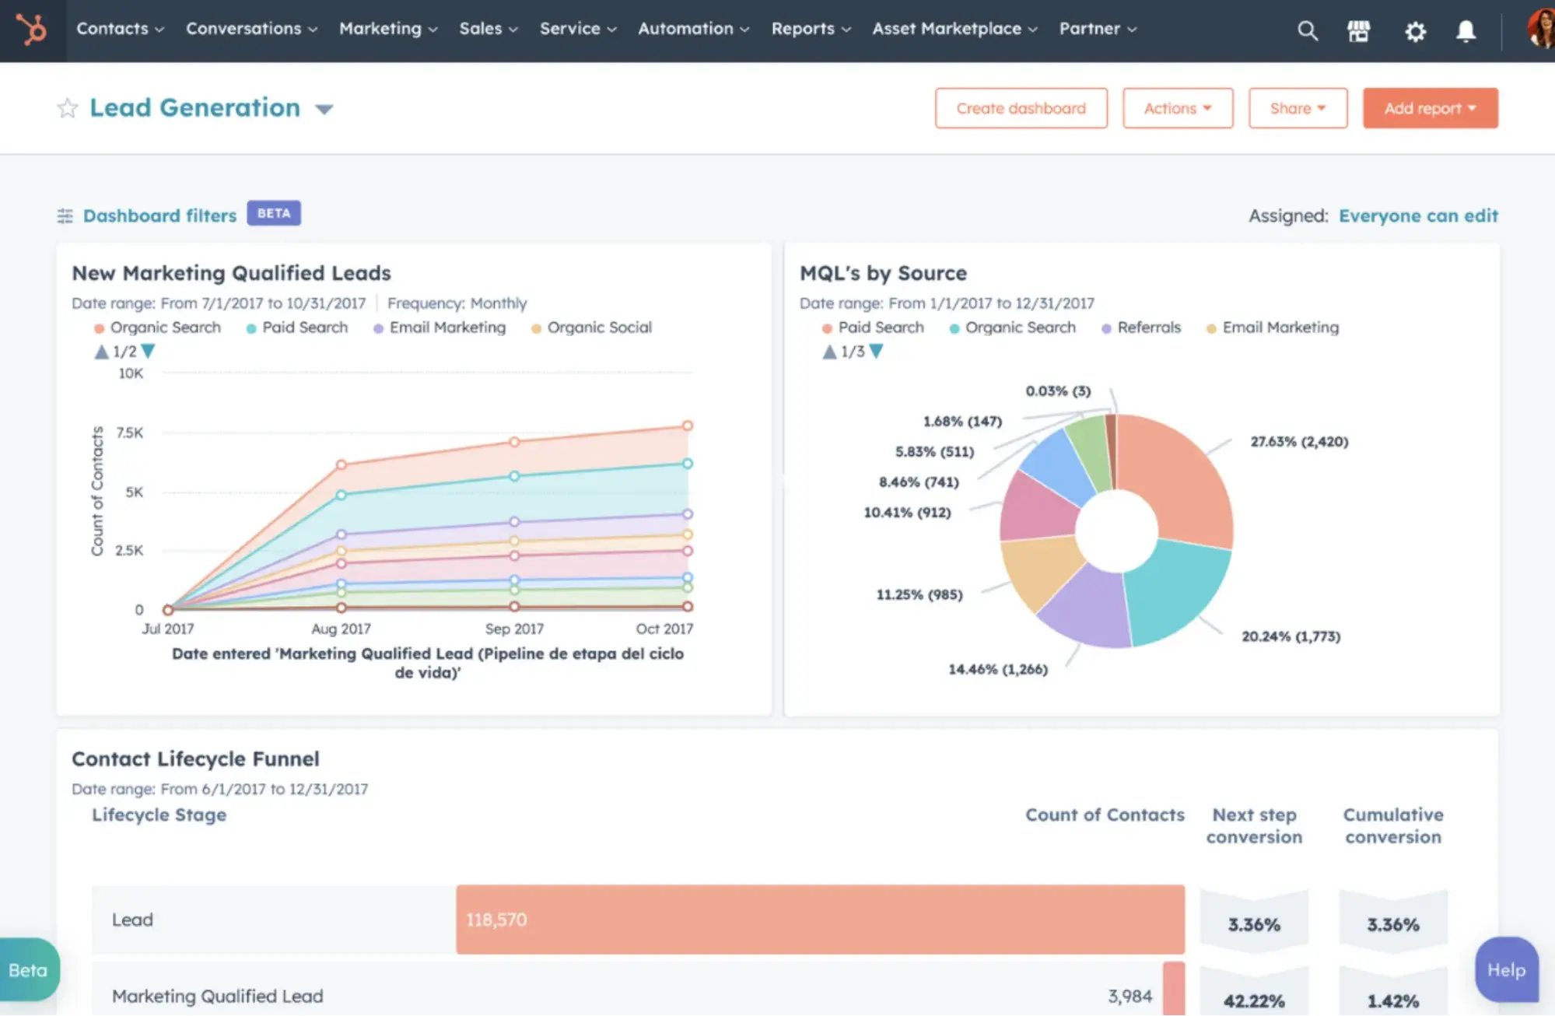Open the Share dropdown

pyautogui.click(x=1297, y=108)
